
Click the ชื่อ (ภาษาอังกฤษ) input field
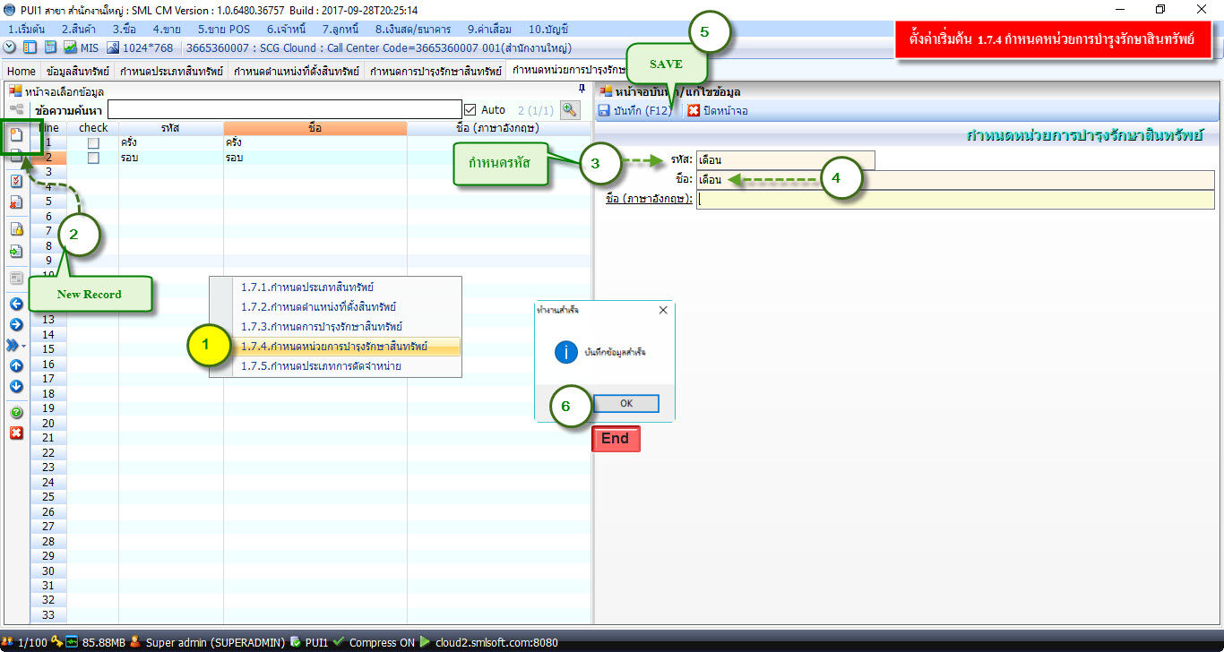[x=955, y=199]
